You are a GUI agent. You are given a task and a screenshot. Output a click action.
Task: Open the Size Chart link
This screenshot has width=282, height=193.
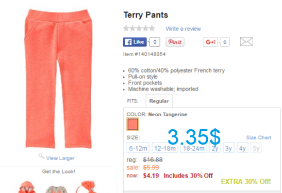click(x=258, y=137)
